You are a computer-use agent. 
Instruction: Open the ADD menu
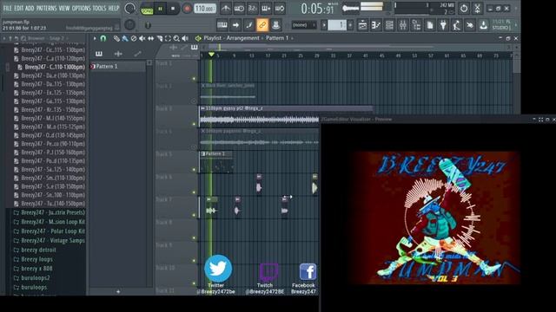30,8
